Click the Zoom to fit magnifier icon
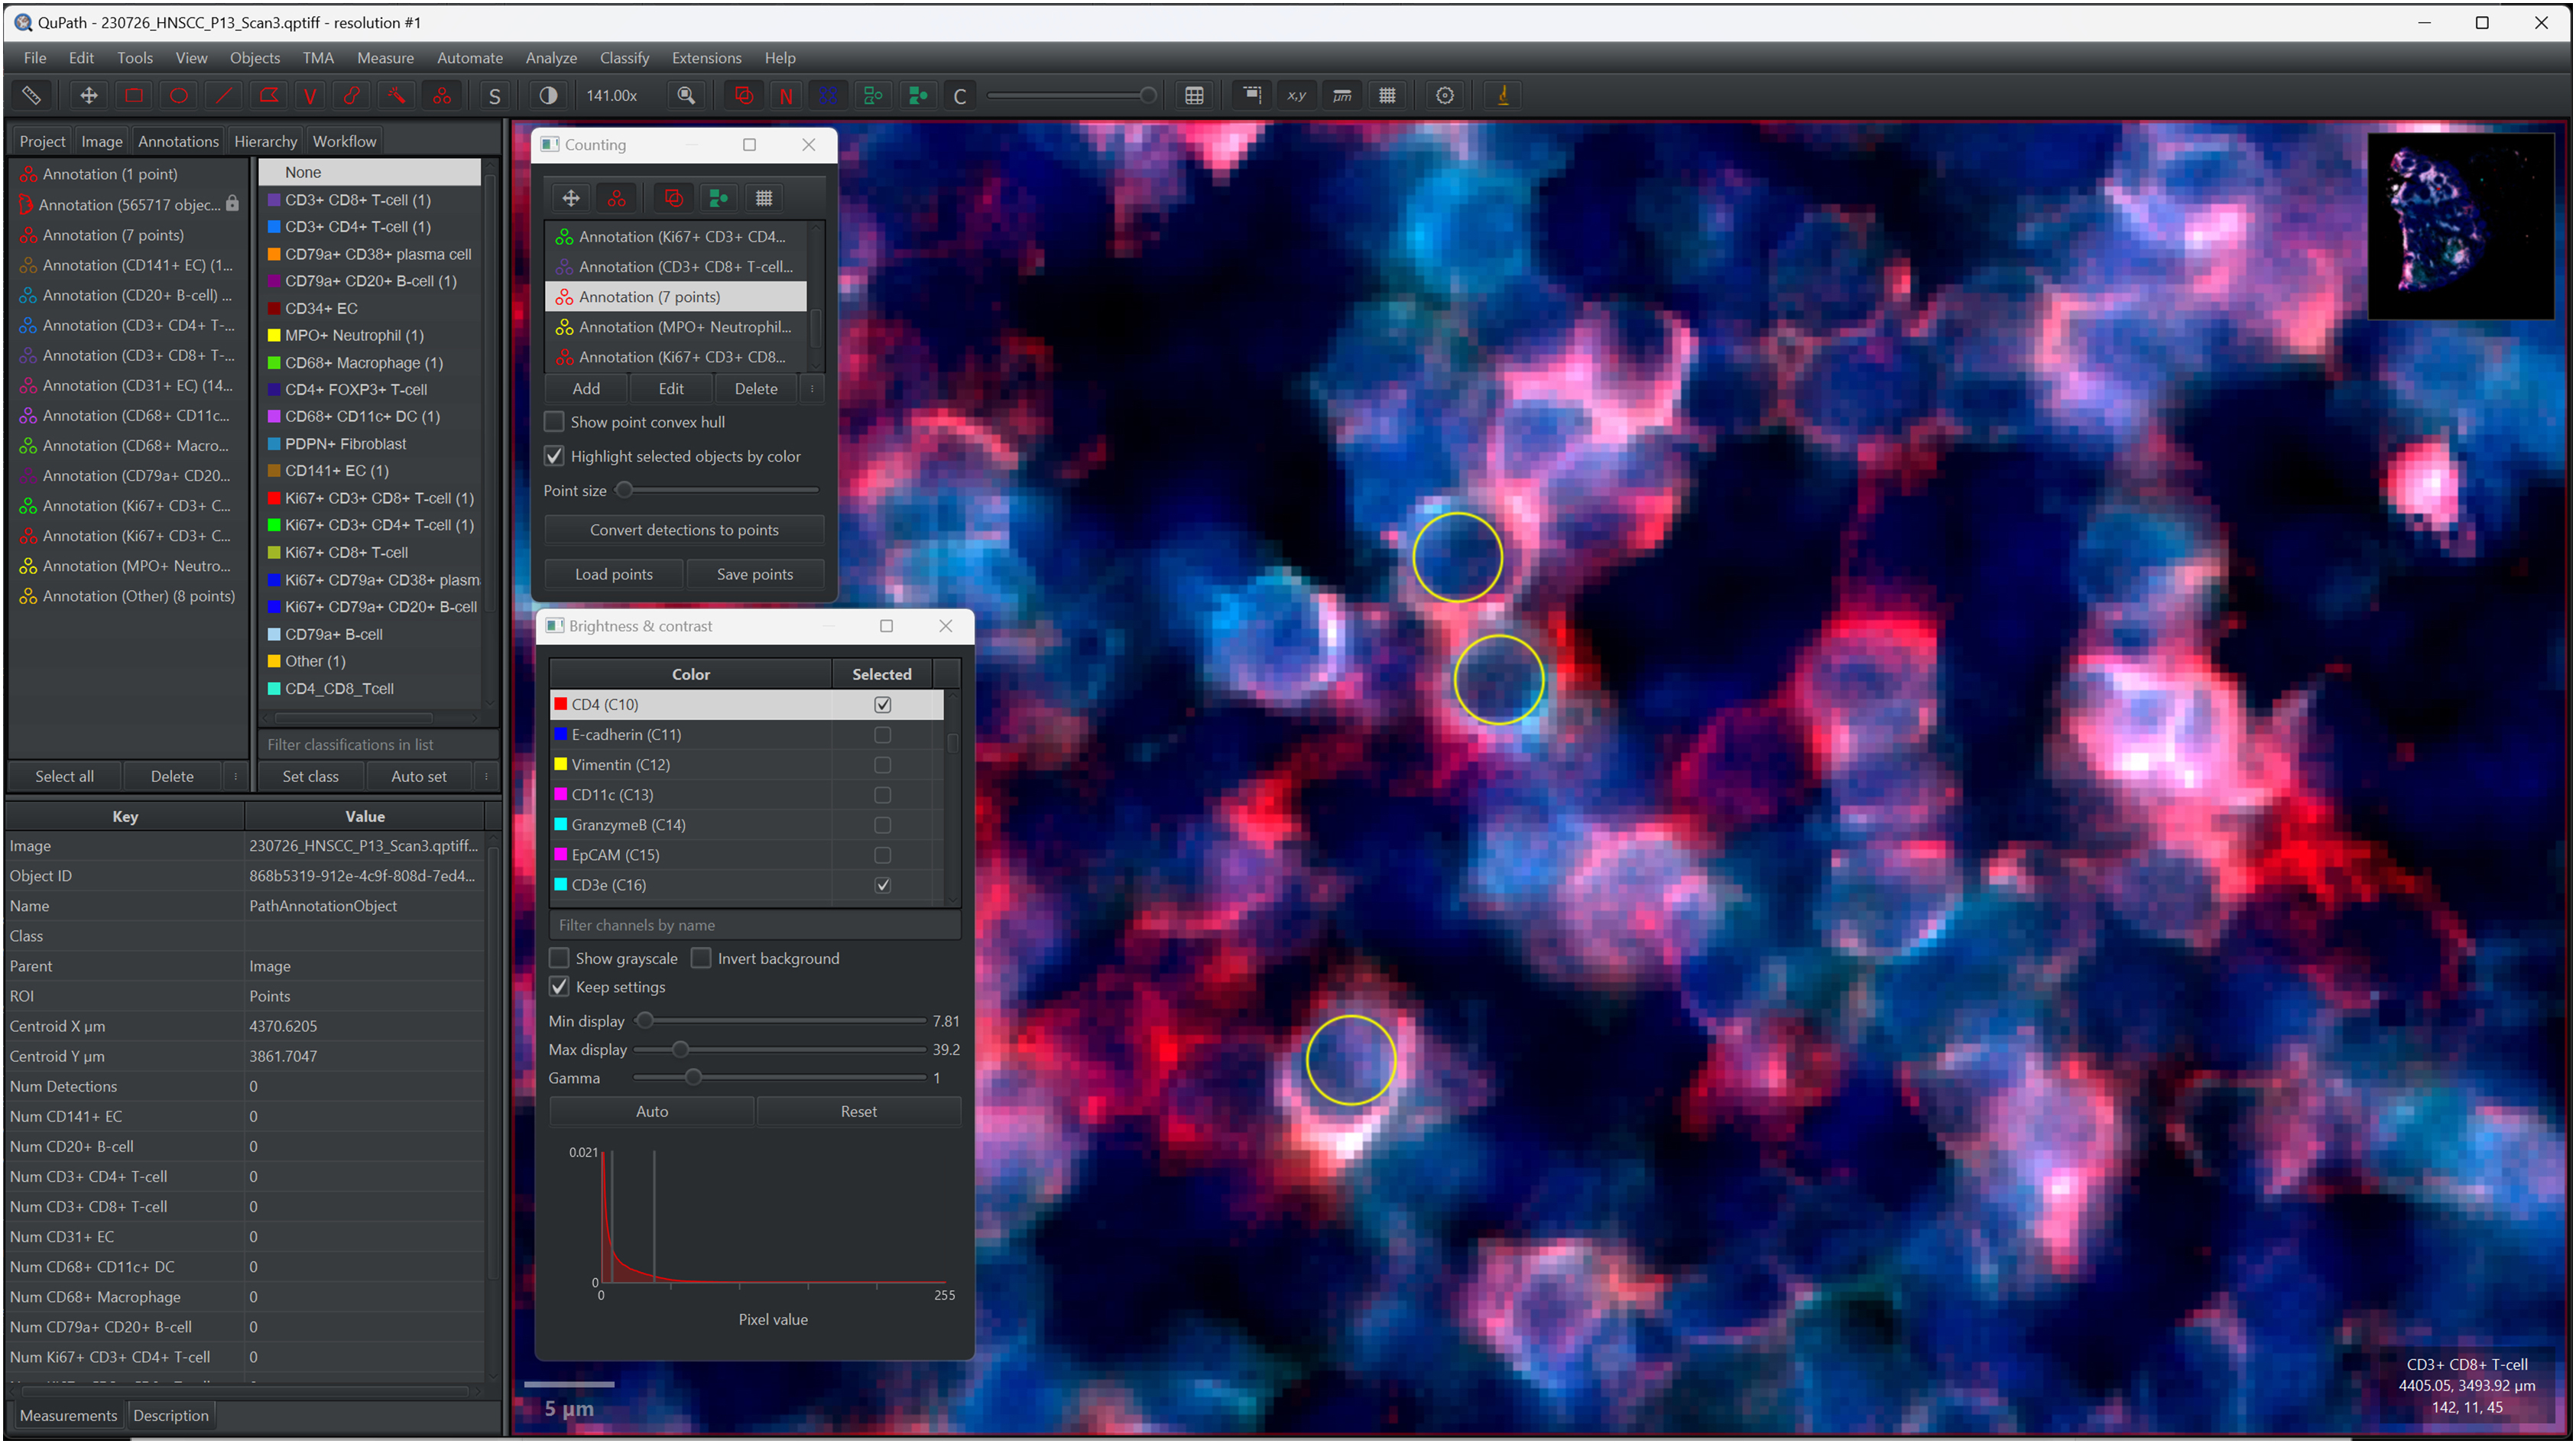The height and width of the screenshot is (1444, 2576). [686, 96]
